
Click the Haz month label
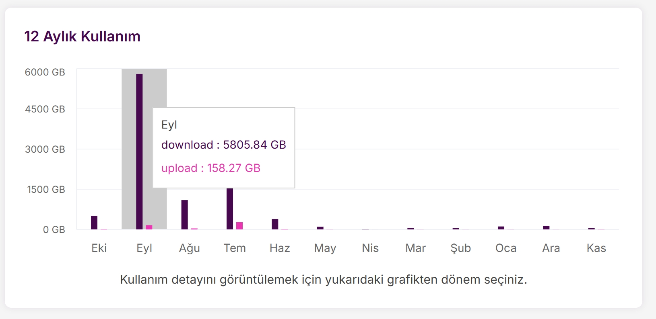point(280,248)
